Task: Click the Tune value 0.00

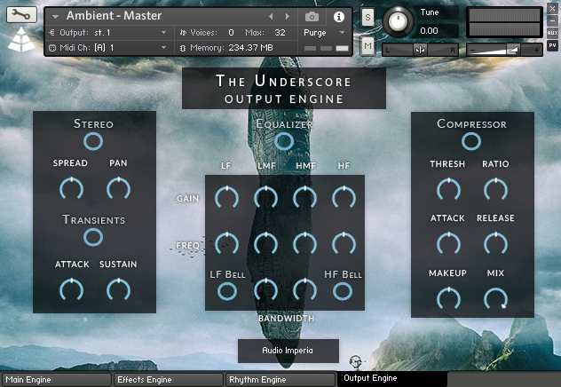Action: (x=429, y=31)
